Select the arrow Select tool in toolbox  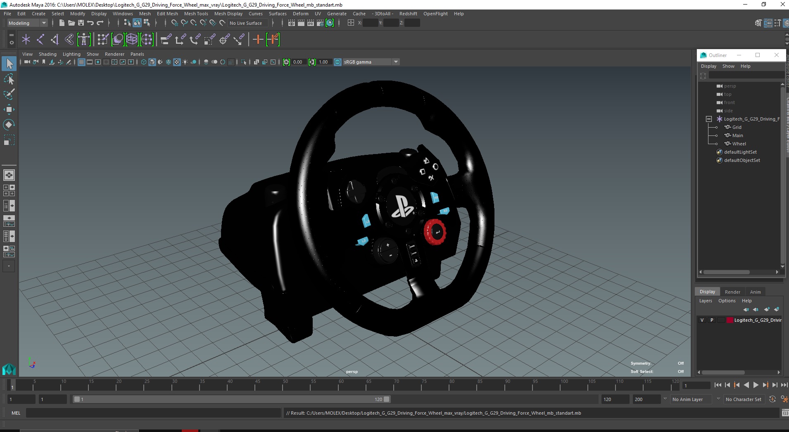pos(9,64)
